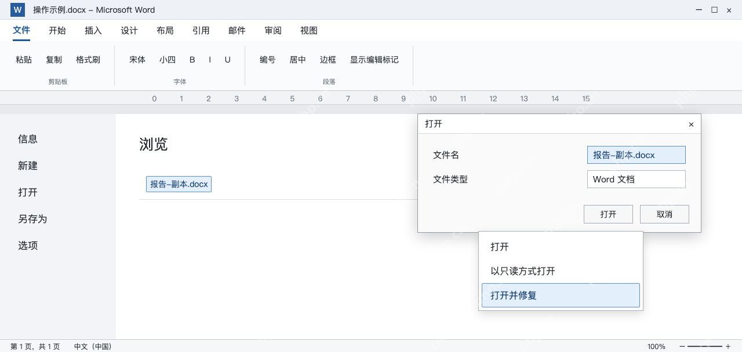Click the 居中 center alignment button
The height and width of the screenshot is (352, 742).
click(x=298, y=60)
